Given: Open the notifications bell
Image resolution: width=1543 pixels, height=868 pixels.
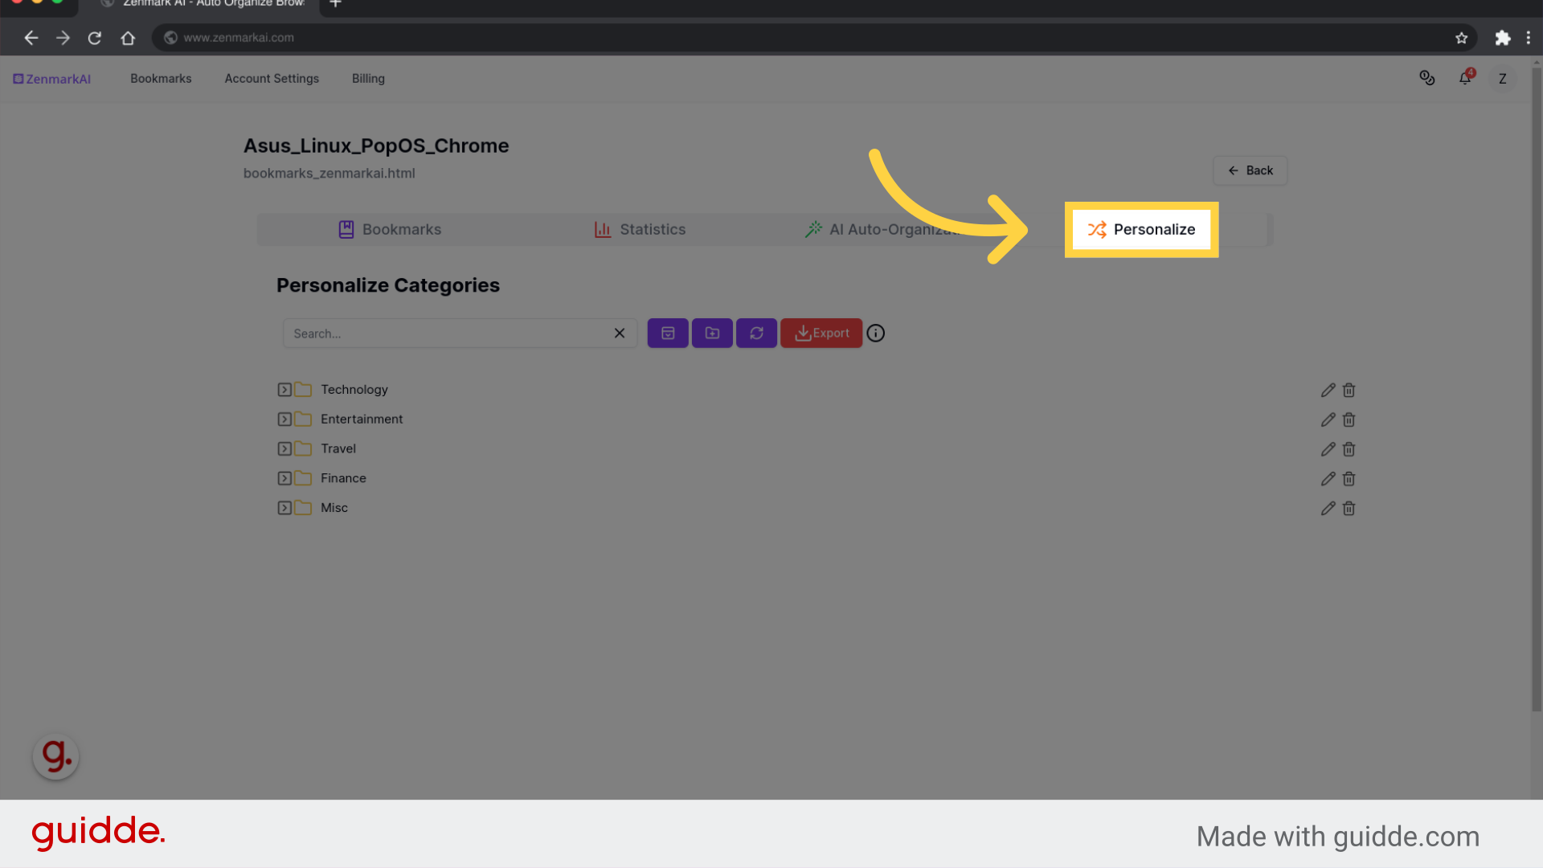Looking at the screenshot, I should click(1465, 78).
